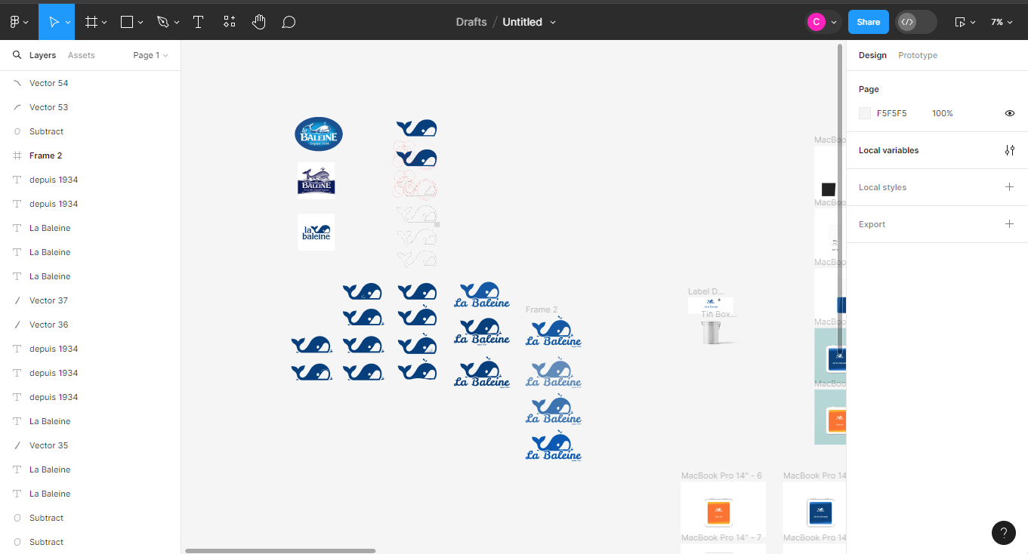This screenshot has height=554, width=1028.
Task: Select the Move tool
Action: pos(54,22)
